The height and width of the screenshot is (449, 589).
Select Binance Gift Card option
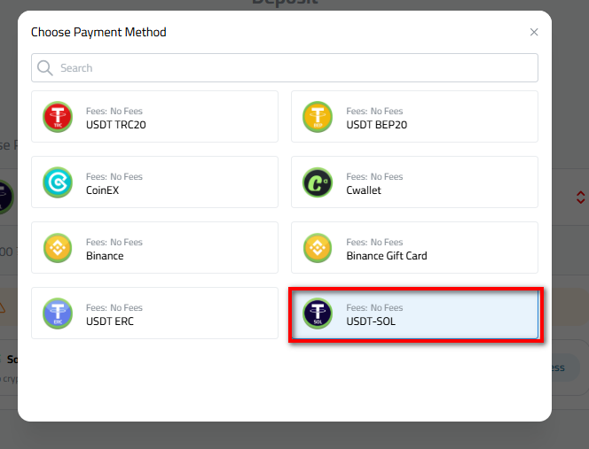tap(414, 248)
